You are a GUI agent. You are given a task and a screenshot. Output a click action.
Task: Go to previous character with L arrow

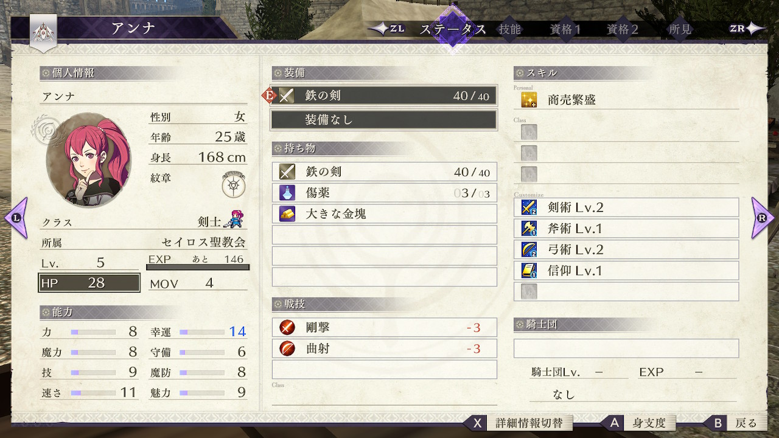click(16, 217)
